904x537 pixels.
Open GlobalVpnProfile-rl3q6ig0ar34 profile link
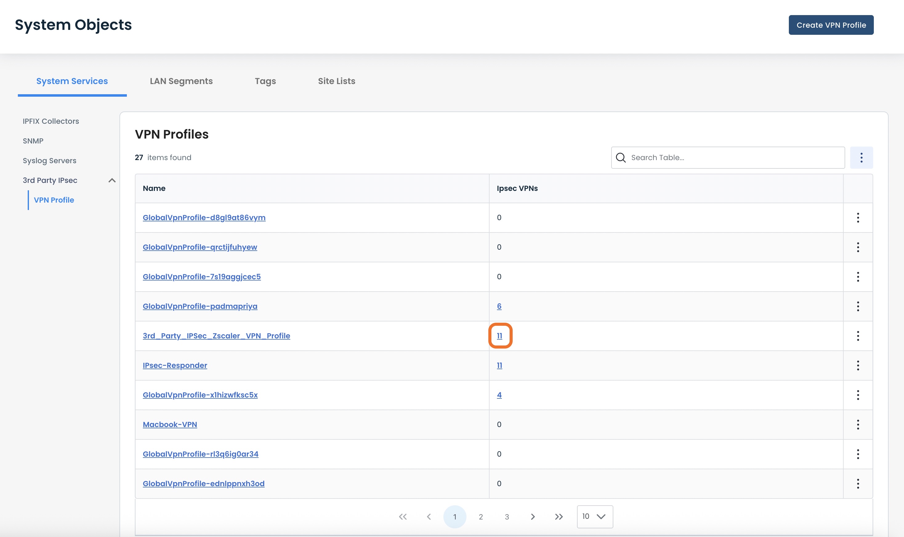(200, 454)
